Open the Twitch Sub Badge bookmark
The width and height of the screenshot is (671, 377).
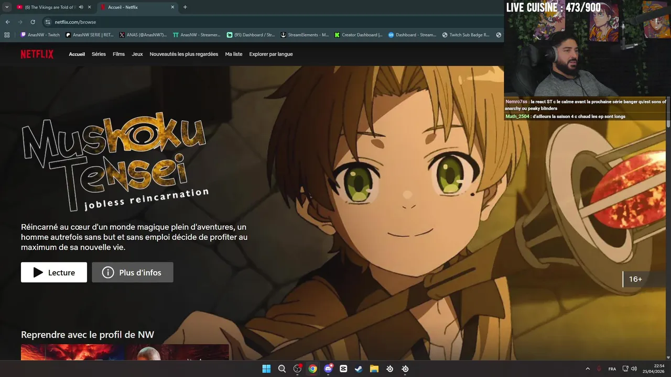click(x=466, y=35)
